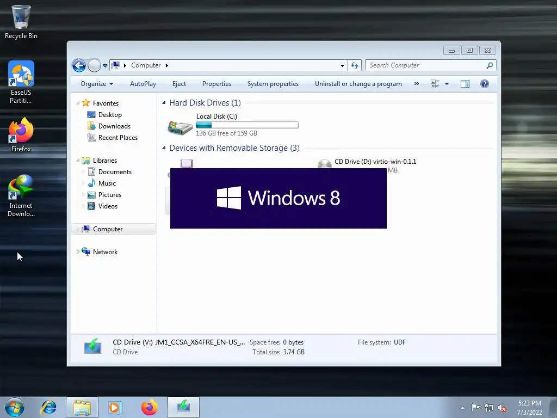
Task: Click Uninstall or change a program
Action: point(358,84)
